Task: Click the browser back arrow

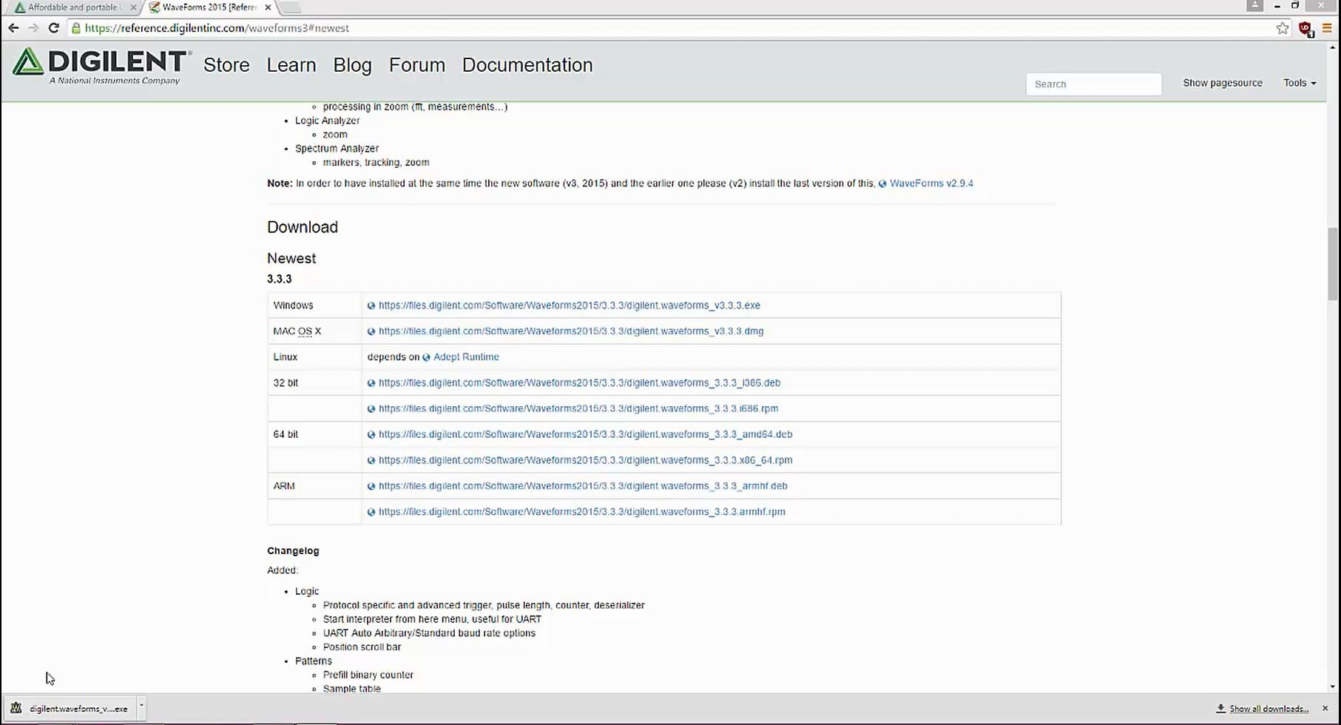Action: 13,28
